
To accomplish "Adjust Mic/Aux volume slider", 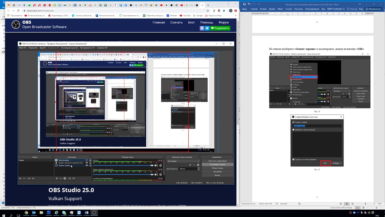I will [123, 165].
